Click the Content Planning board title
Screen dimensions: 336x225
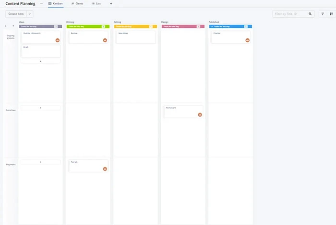point(20,4)
